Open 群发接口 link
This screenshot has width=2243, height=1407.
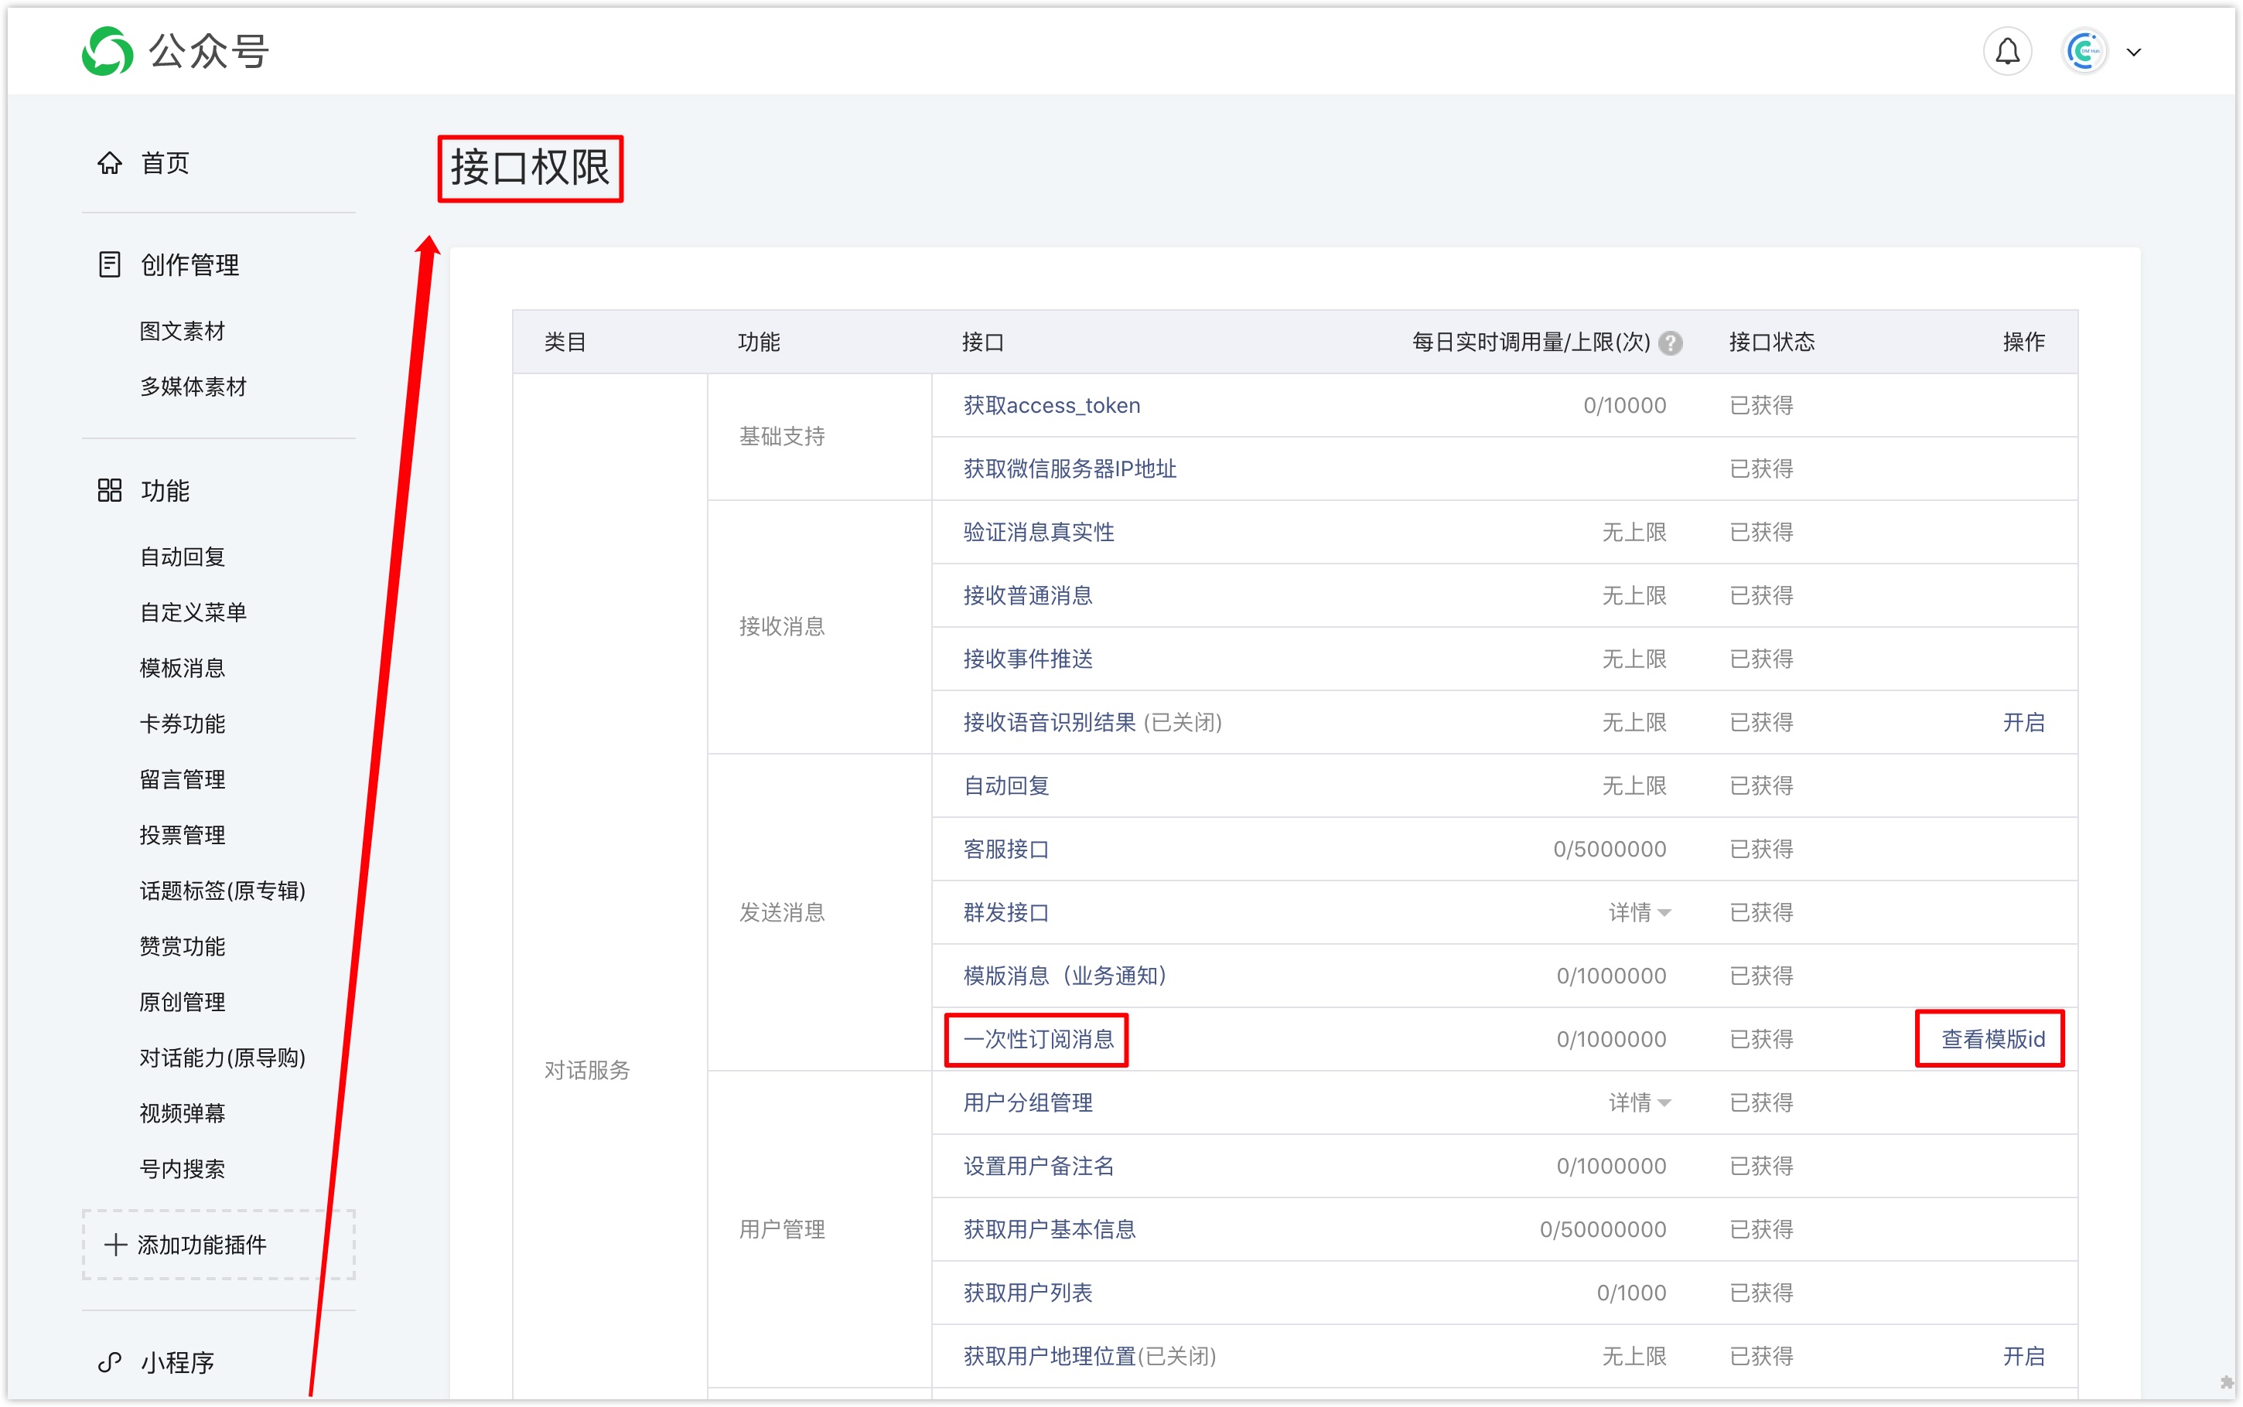click(1006, 913)
